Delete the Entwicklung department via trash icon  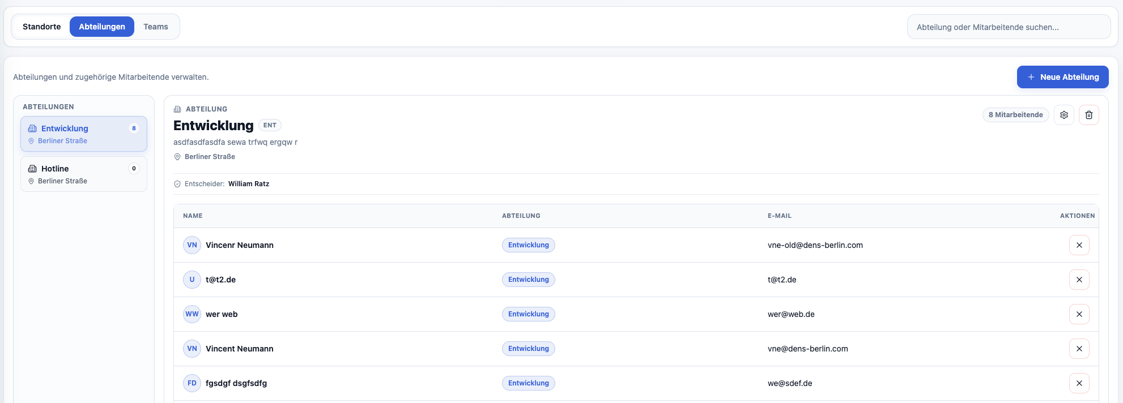[x=1089, y=115]
